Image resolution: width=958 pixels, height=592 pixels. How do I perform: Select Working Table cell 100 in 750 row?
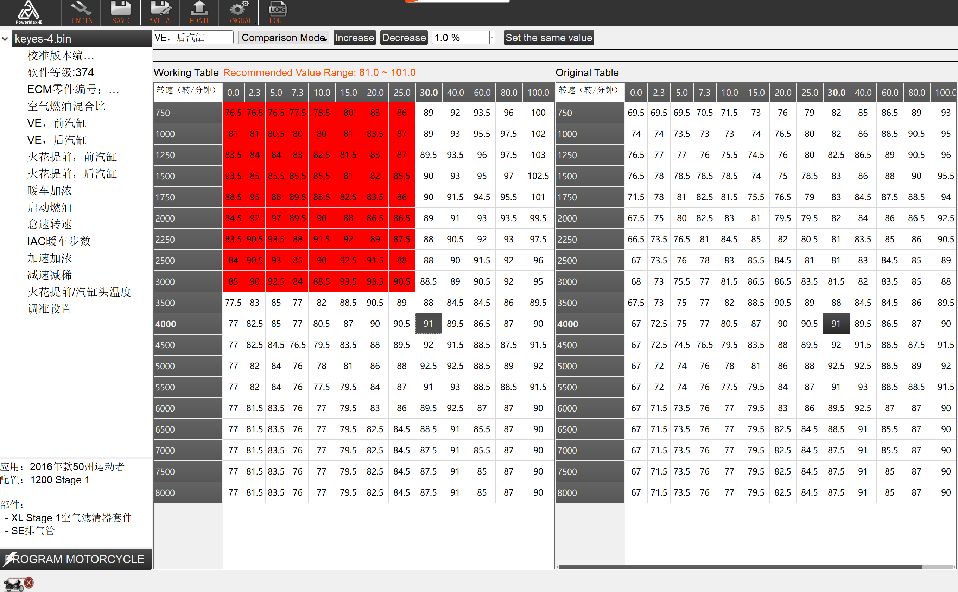538,113
